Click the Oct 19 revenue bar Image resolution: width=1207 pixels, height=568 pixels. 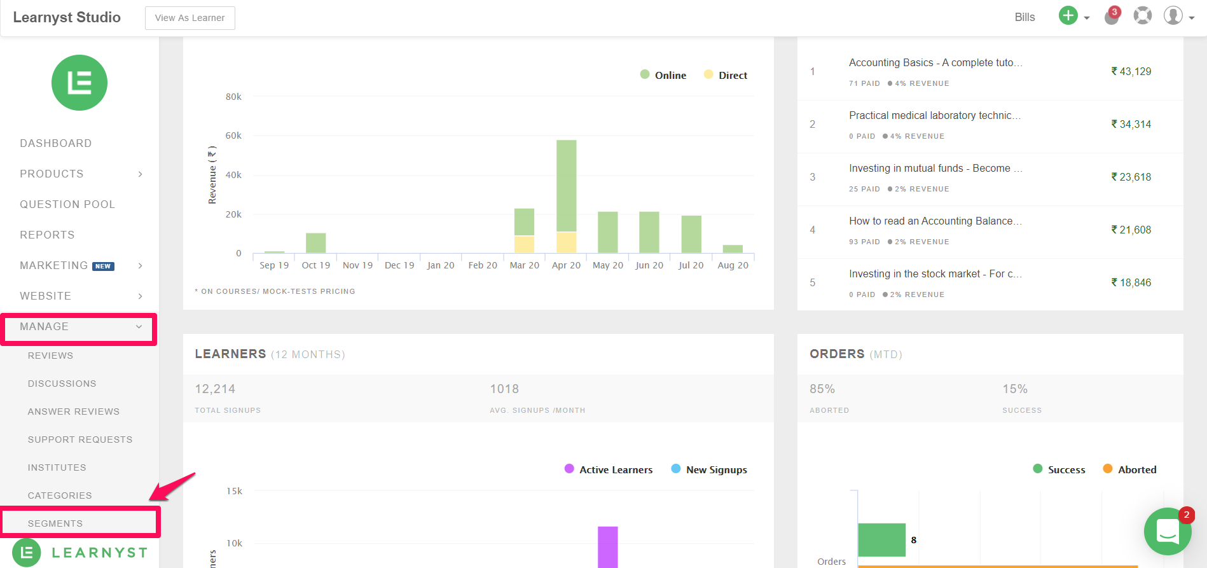[315, 242]
